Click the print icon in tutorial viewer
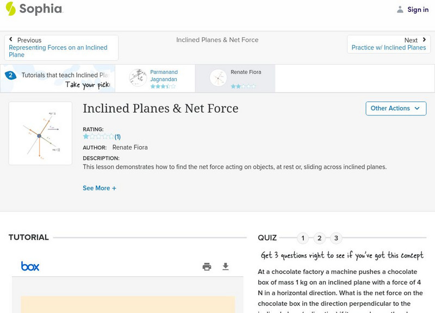This screenshot has width=435, height=313. (207, 266)
